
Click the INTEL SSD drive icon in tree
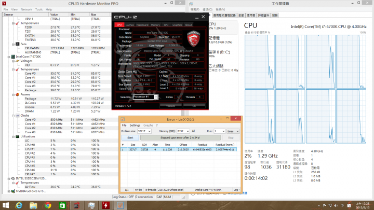click(x=14, y=178)
